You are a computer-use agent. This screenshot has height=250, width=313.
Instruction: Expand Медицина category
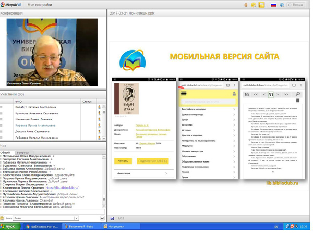tap(208, 146)
